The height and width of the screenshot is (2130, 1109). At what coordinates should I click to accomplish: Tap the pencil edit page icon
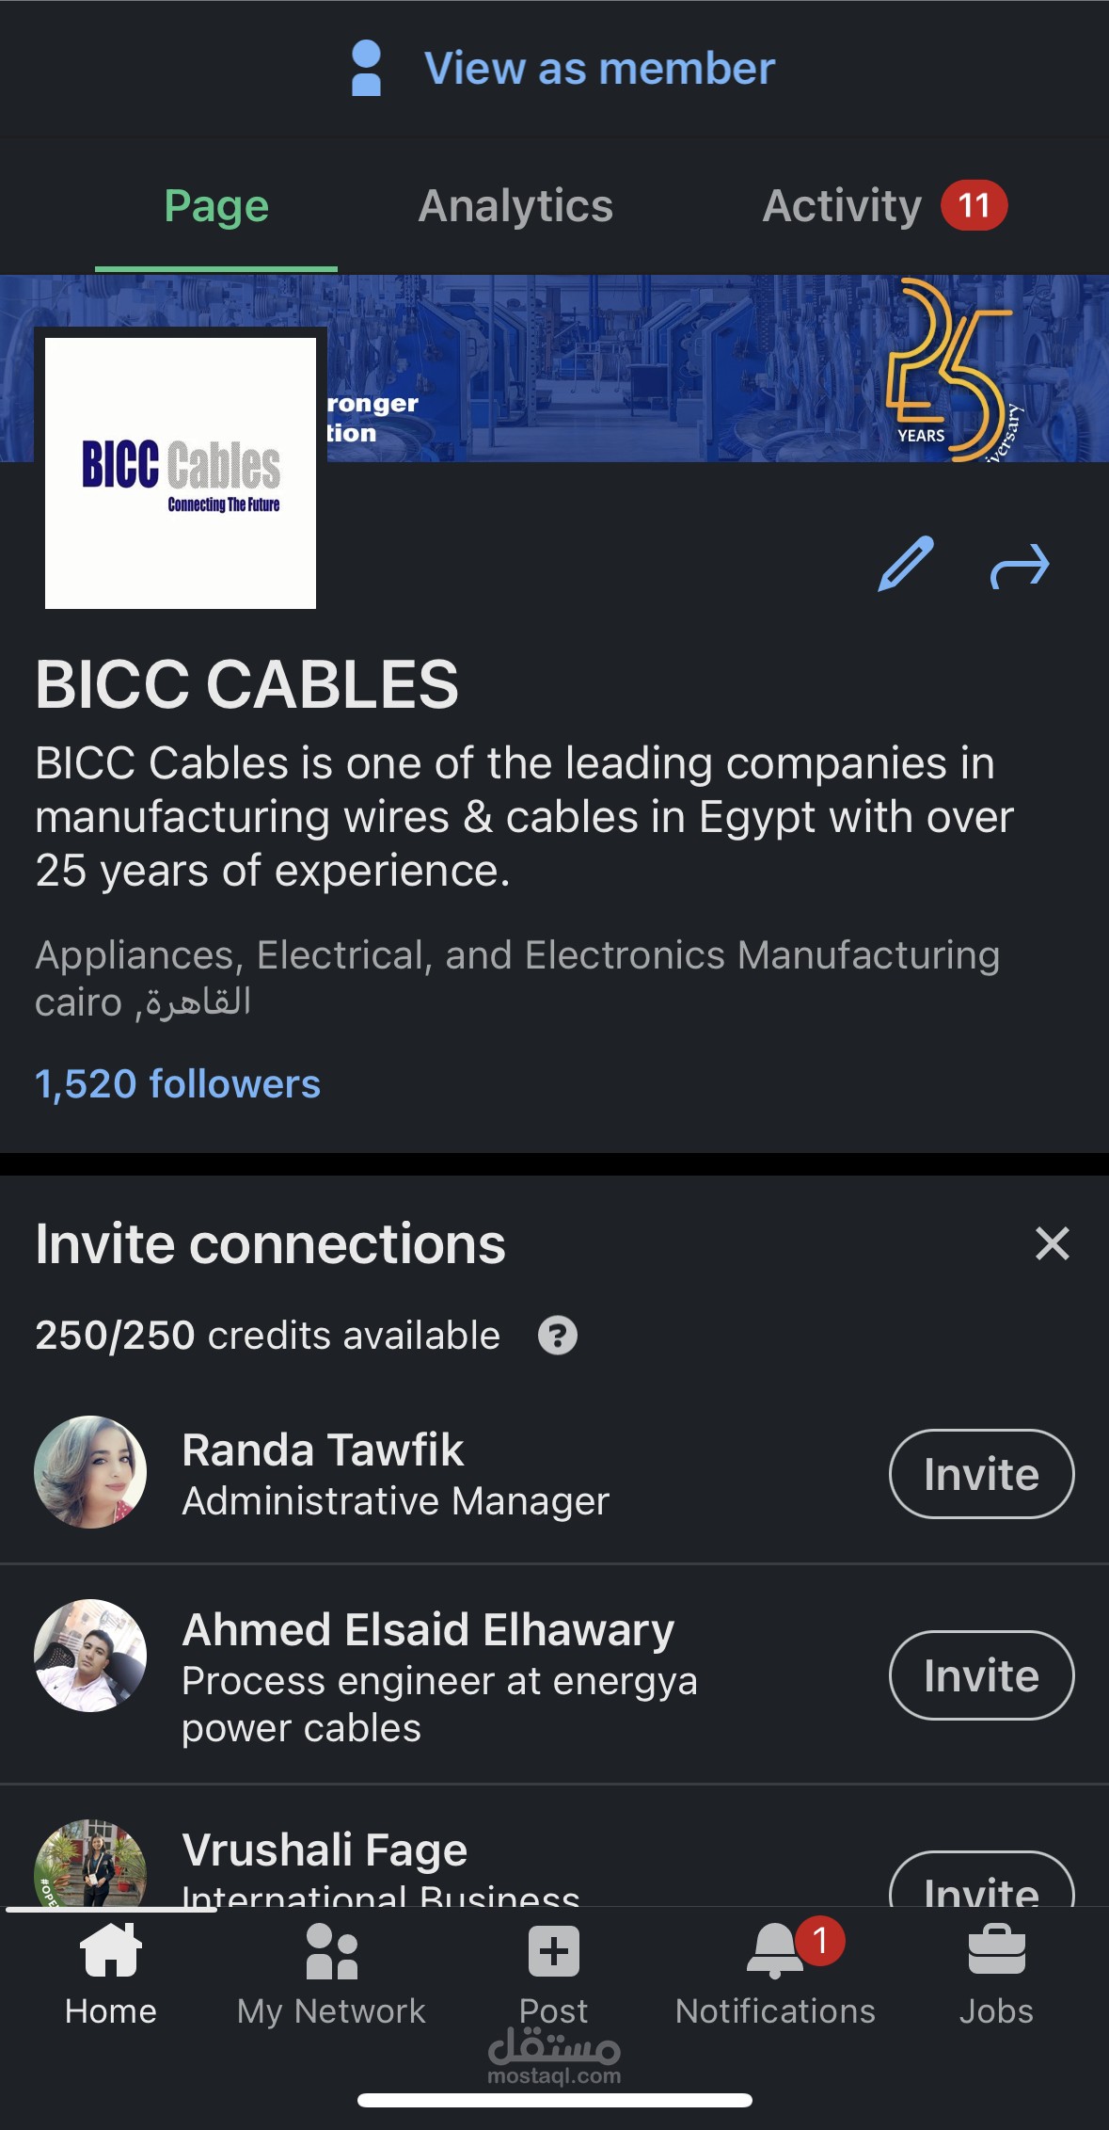(x=905, y=564)
